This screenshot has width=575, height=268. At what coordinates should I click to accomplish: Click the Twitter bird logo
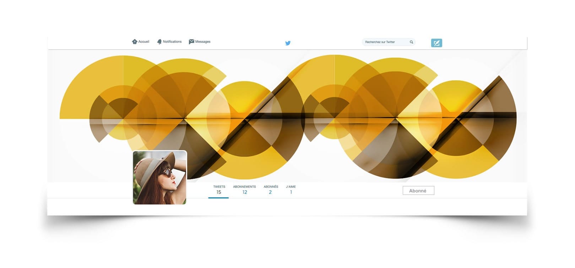(288, 43)
